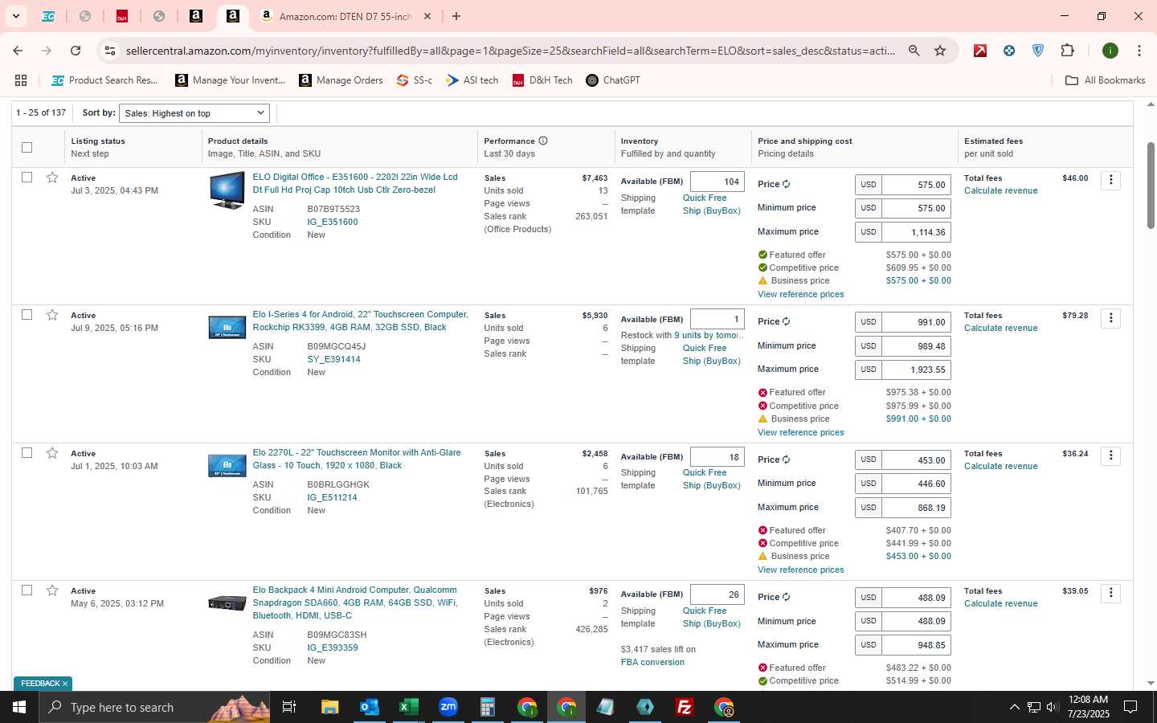Click price refresh icon for ELO Digital Office
This screenshot has width=1157, height=723.
(787, 184)
